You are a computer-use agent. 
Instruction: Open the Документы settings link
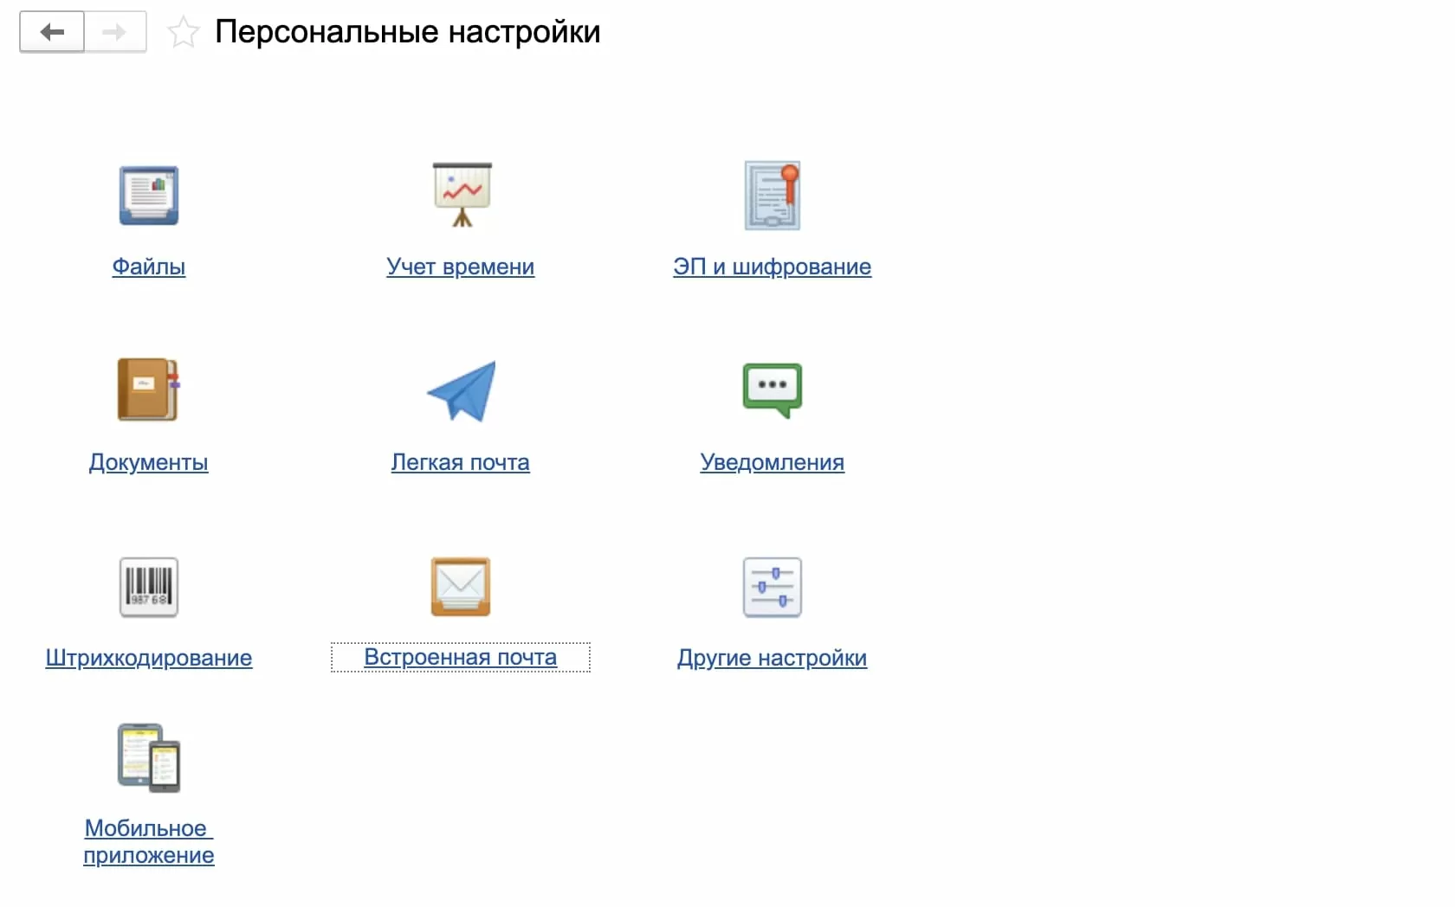tap(149, 462)
